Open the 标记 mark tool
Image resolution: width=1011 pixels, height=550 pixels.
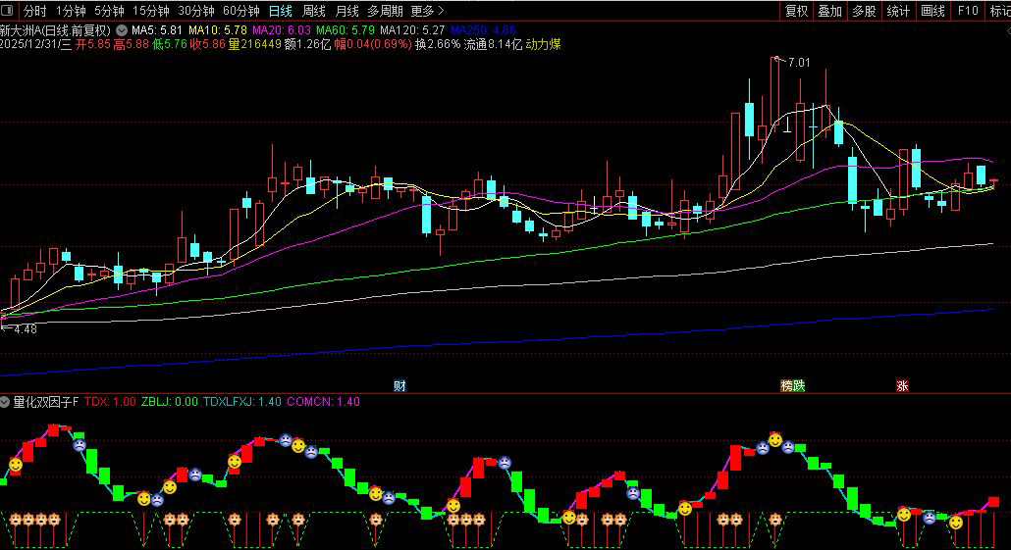tap(999, 11)
